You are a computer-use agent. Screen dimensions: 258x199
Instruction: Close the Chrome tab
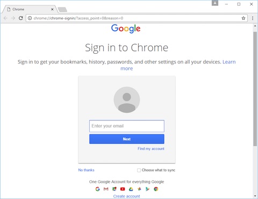pyautogui.click(x=52, y=9)
